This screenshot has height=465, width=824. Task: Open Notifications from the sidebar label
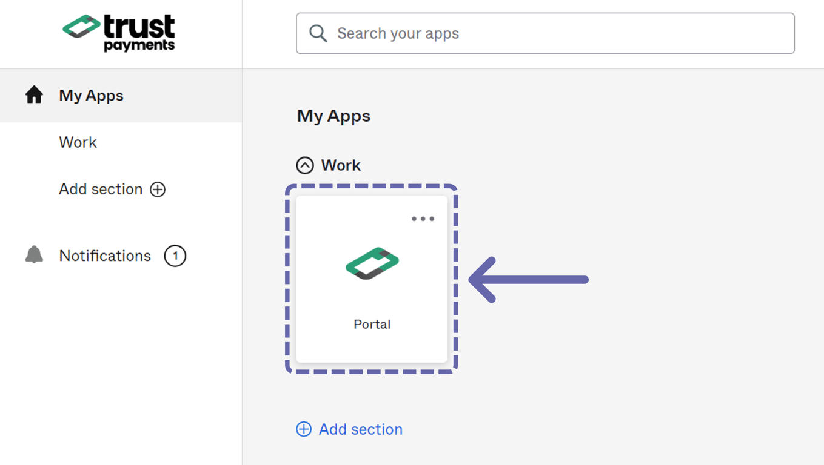point(105,256)
